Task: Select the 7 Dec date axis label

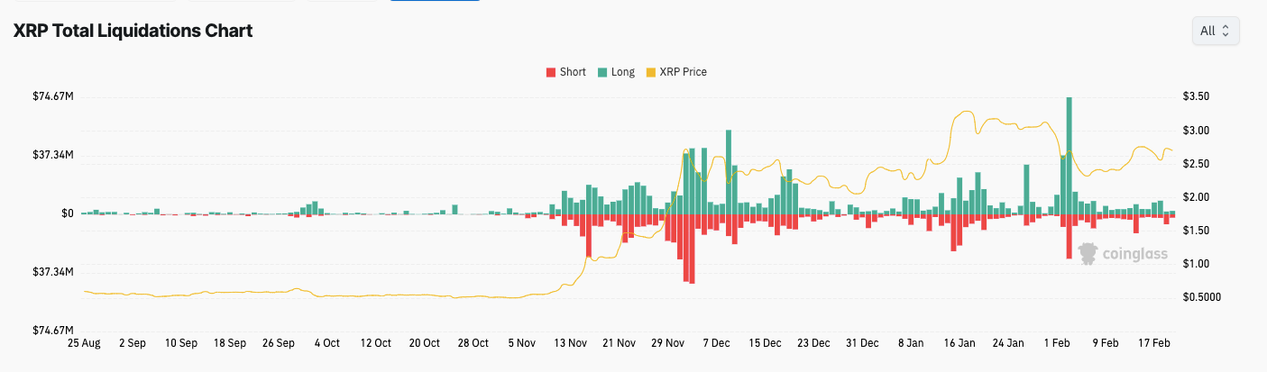Action: (x=716, y=343)
